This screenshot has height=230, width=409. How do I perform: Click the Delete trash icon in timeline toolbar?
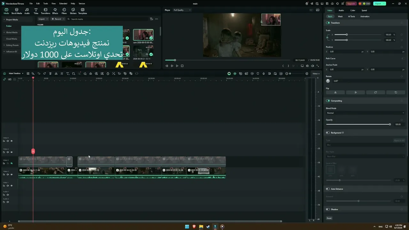click(x=50, y=73)
